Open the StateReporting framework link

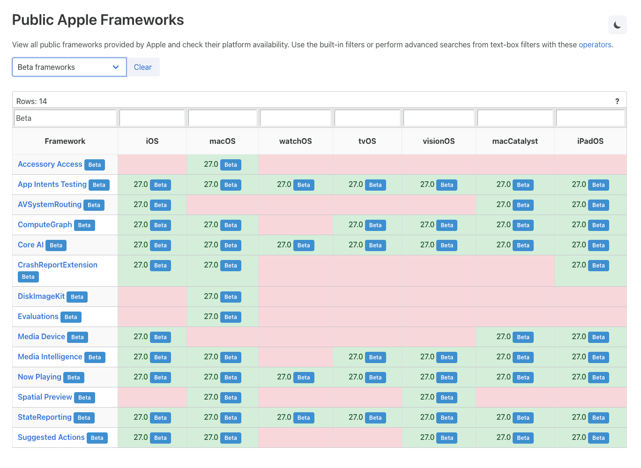coord(45,417)
